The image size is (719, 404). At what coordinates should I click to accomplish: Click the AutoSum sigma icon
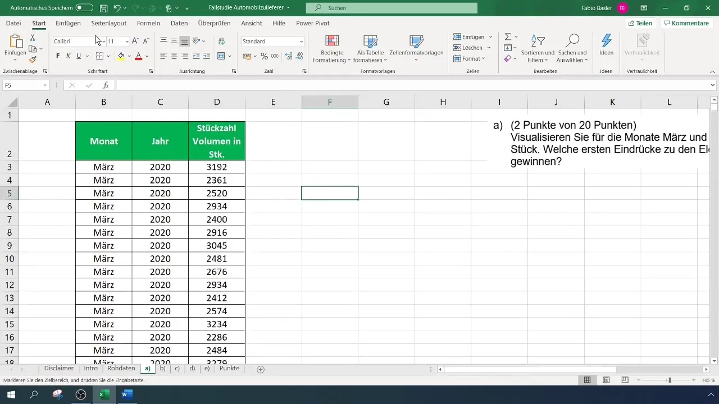click(508, 37)
